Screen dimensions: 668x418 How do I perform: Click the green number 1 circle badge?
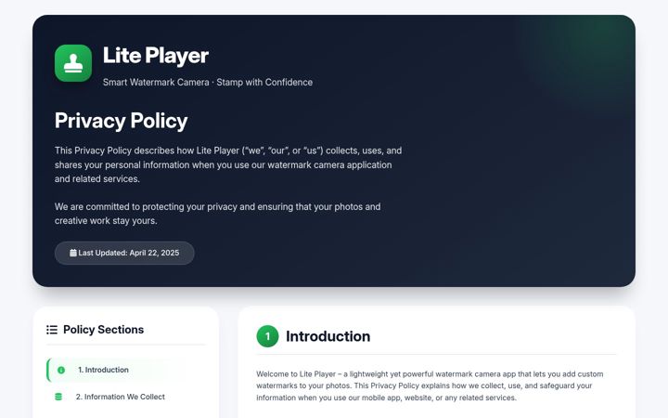pyautogui.click(x=267, y=336)
